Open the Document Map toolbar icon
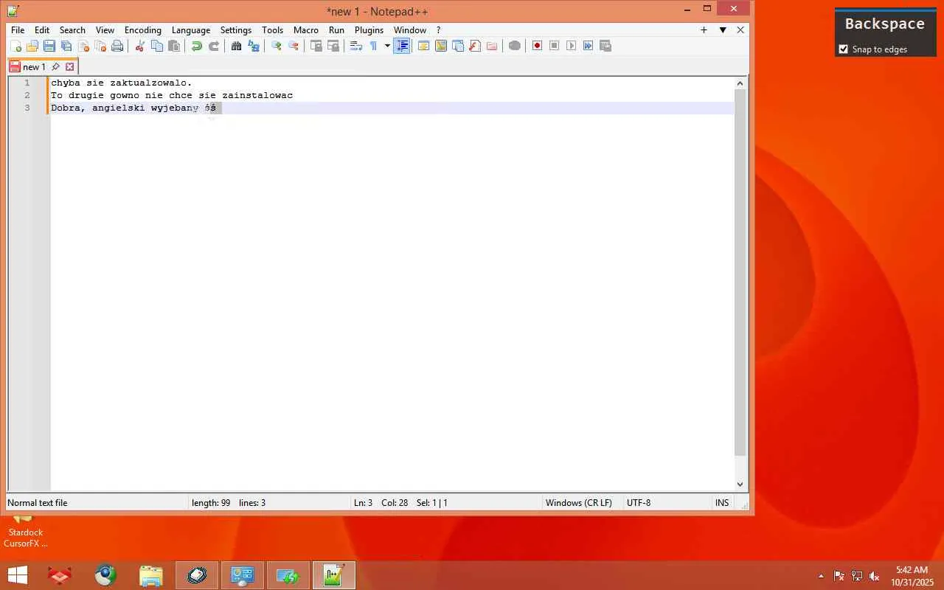 point(441,46)
